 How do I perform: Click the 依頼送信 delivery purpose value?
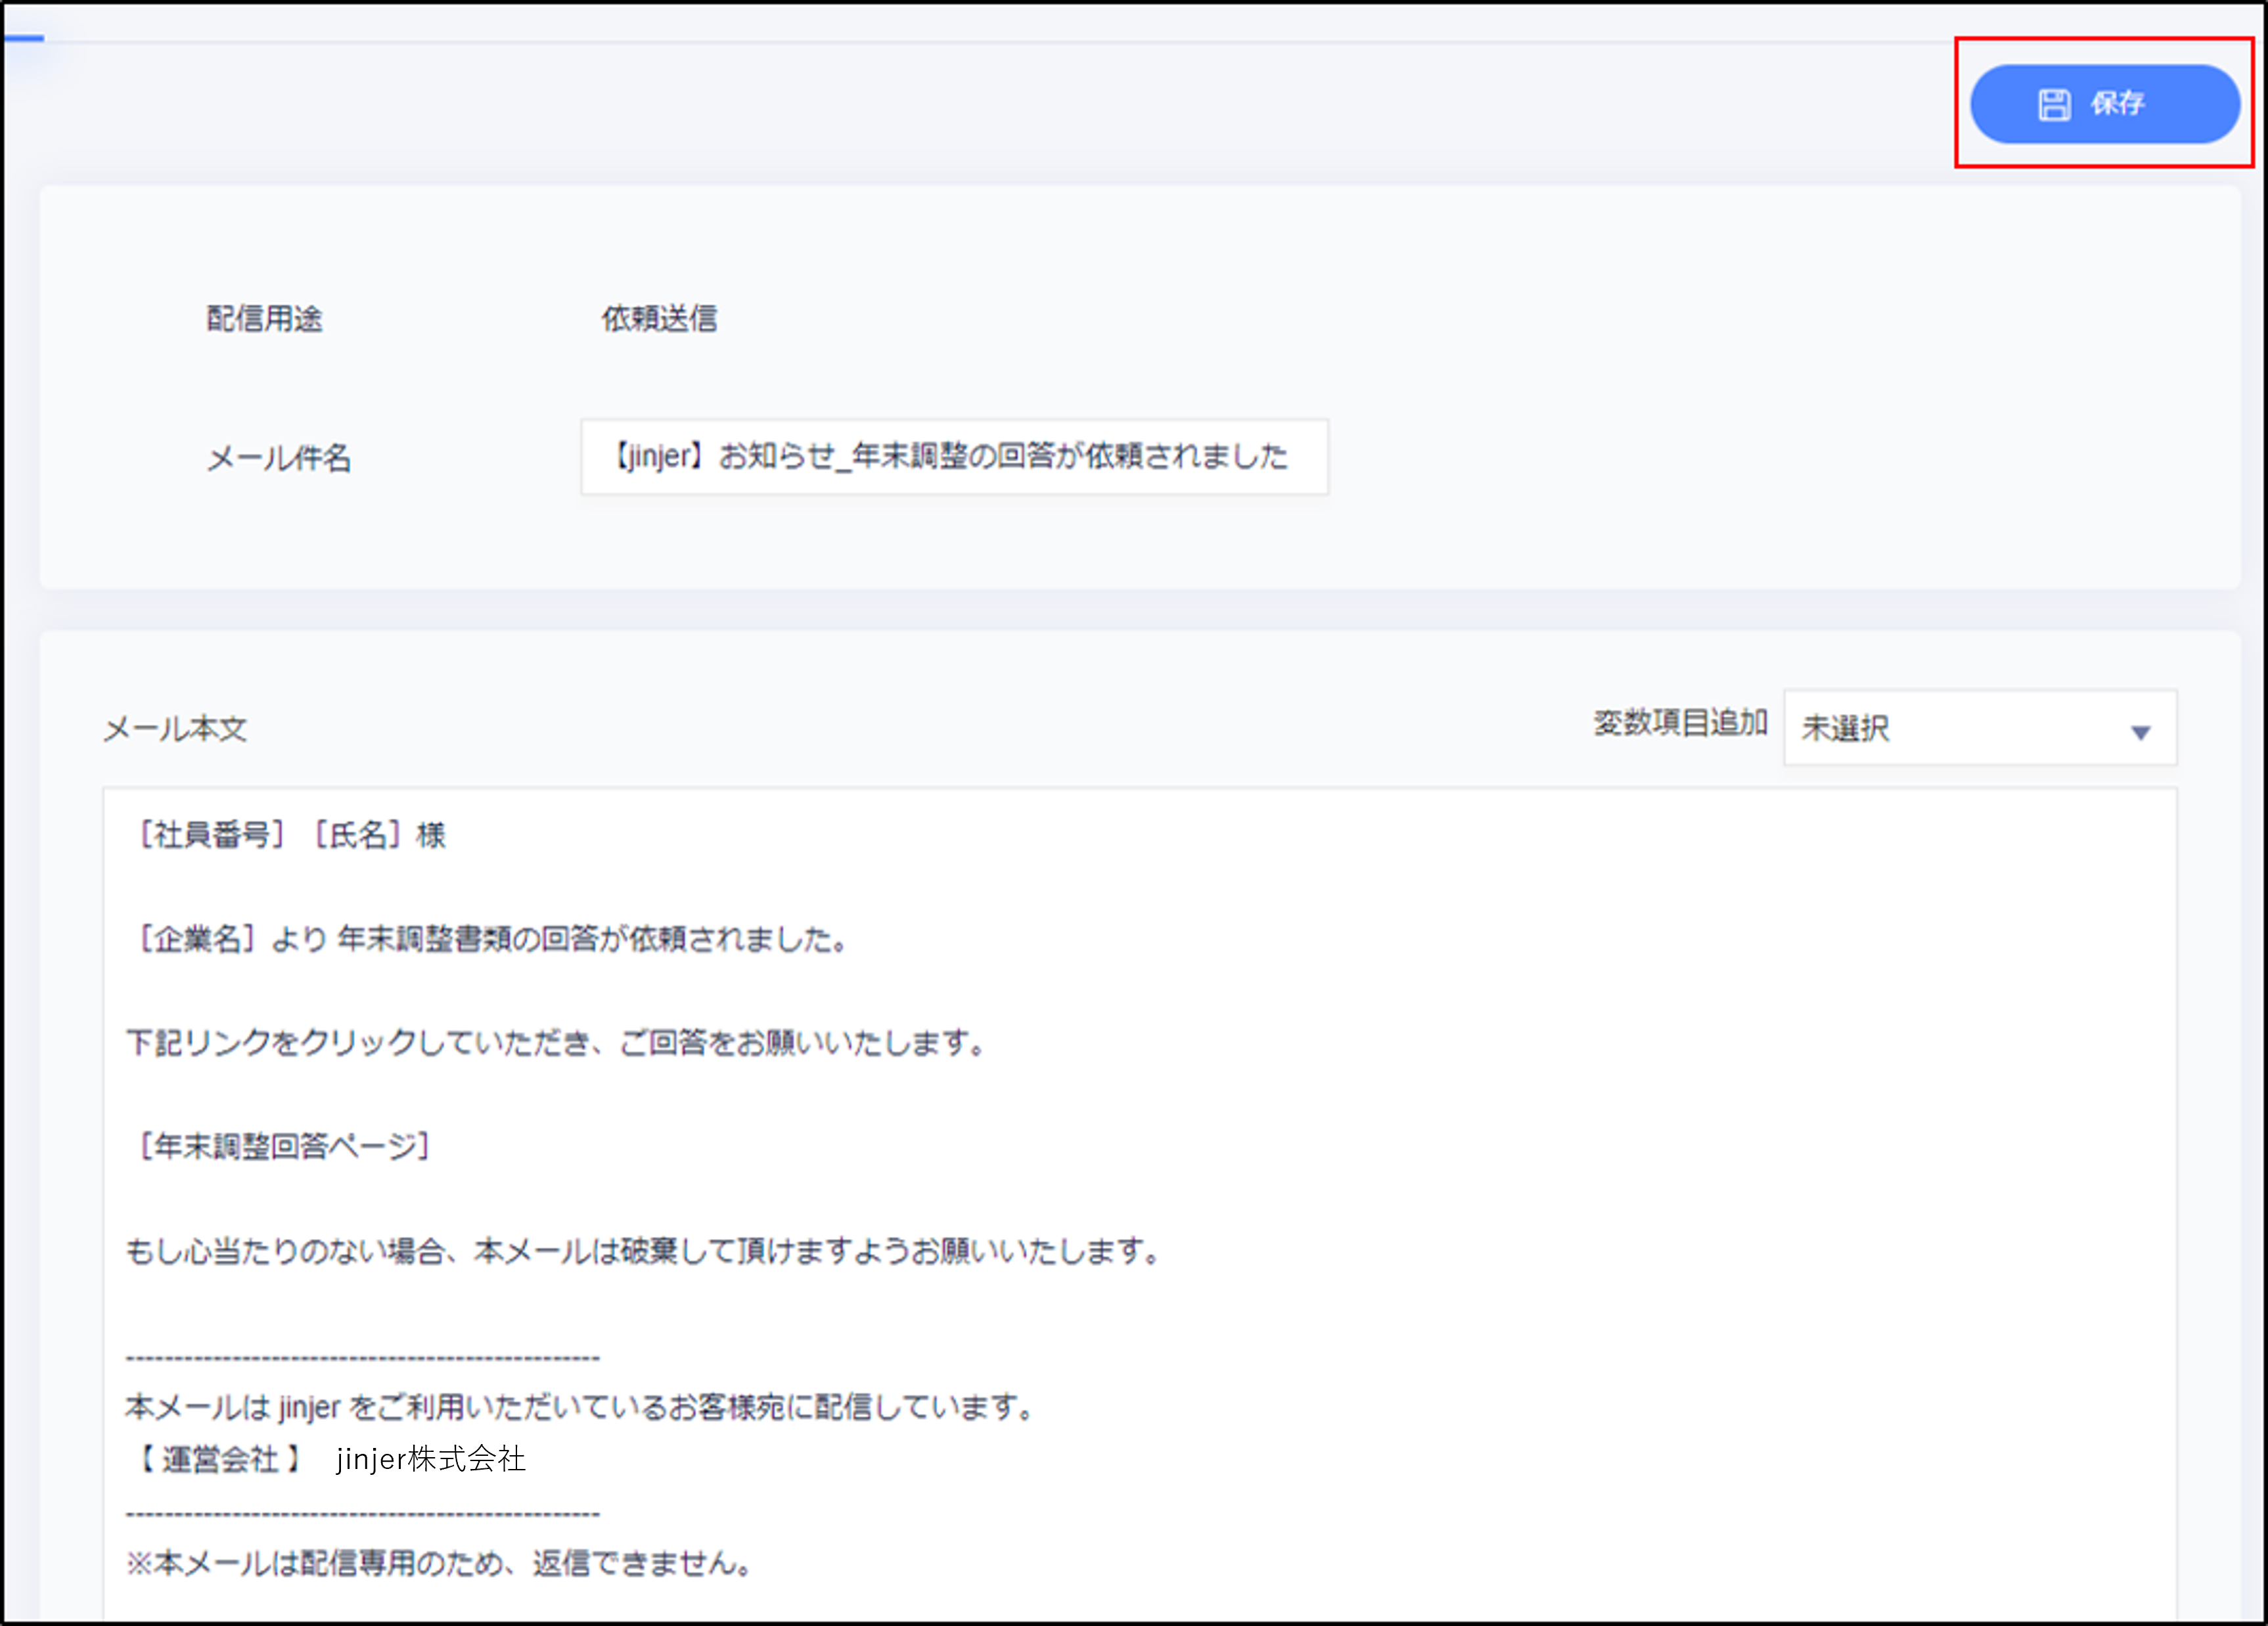[659, 319]
